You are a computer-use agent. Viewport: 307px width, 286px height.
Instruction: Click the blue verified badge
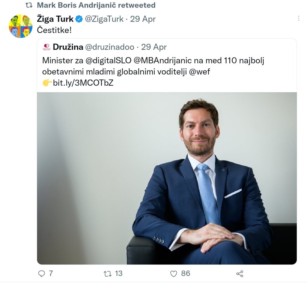click(79, 19)
